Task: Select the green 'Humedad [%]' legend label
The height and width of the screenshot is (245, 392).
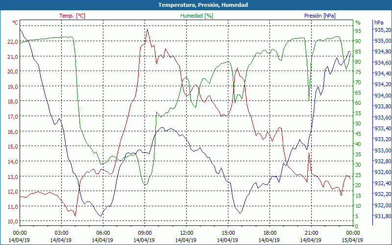Action: (197, 16)
